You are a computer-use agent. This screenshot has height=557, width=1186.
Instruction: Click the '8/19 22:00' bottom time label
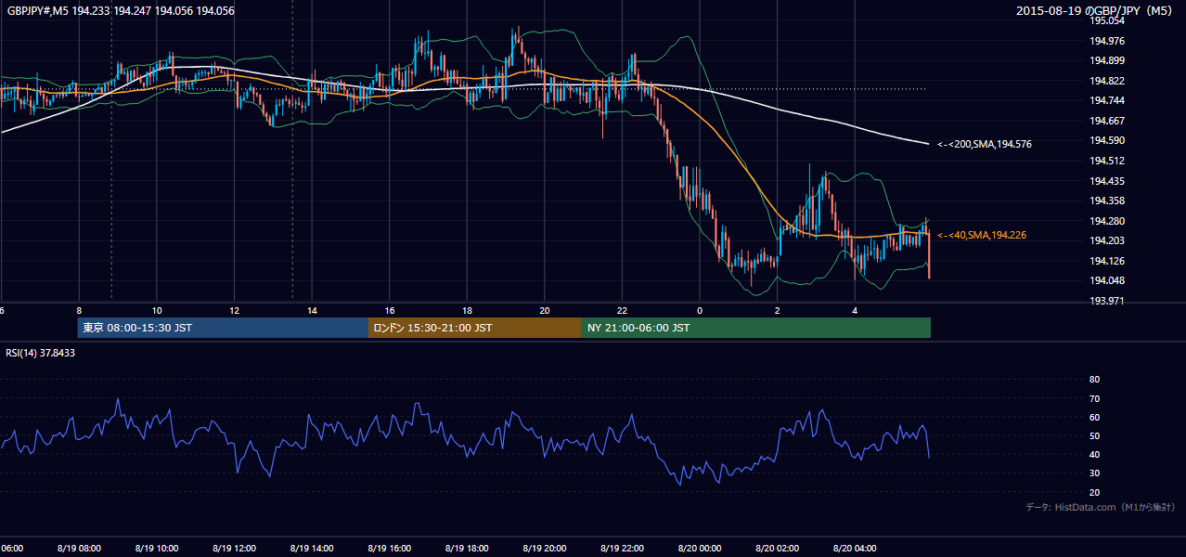click(622, 549)
